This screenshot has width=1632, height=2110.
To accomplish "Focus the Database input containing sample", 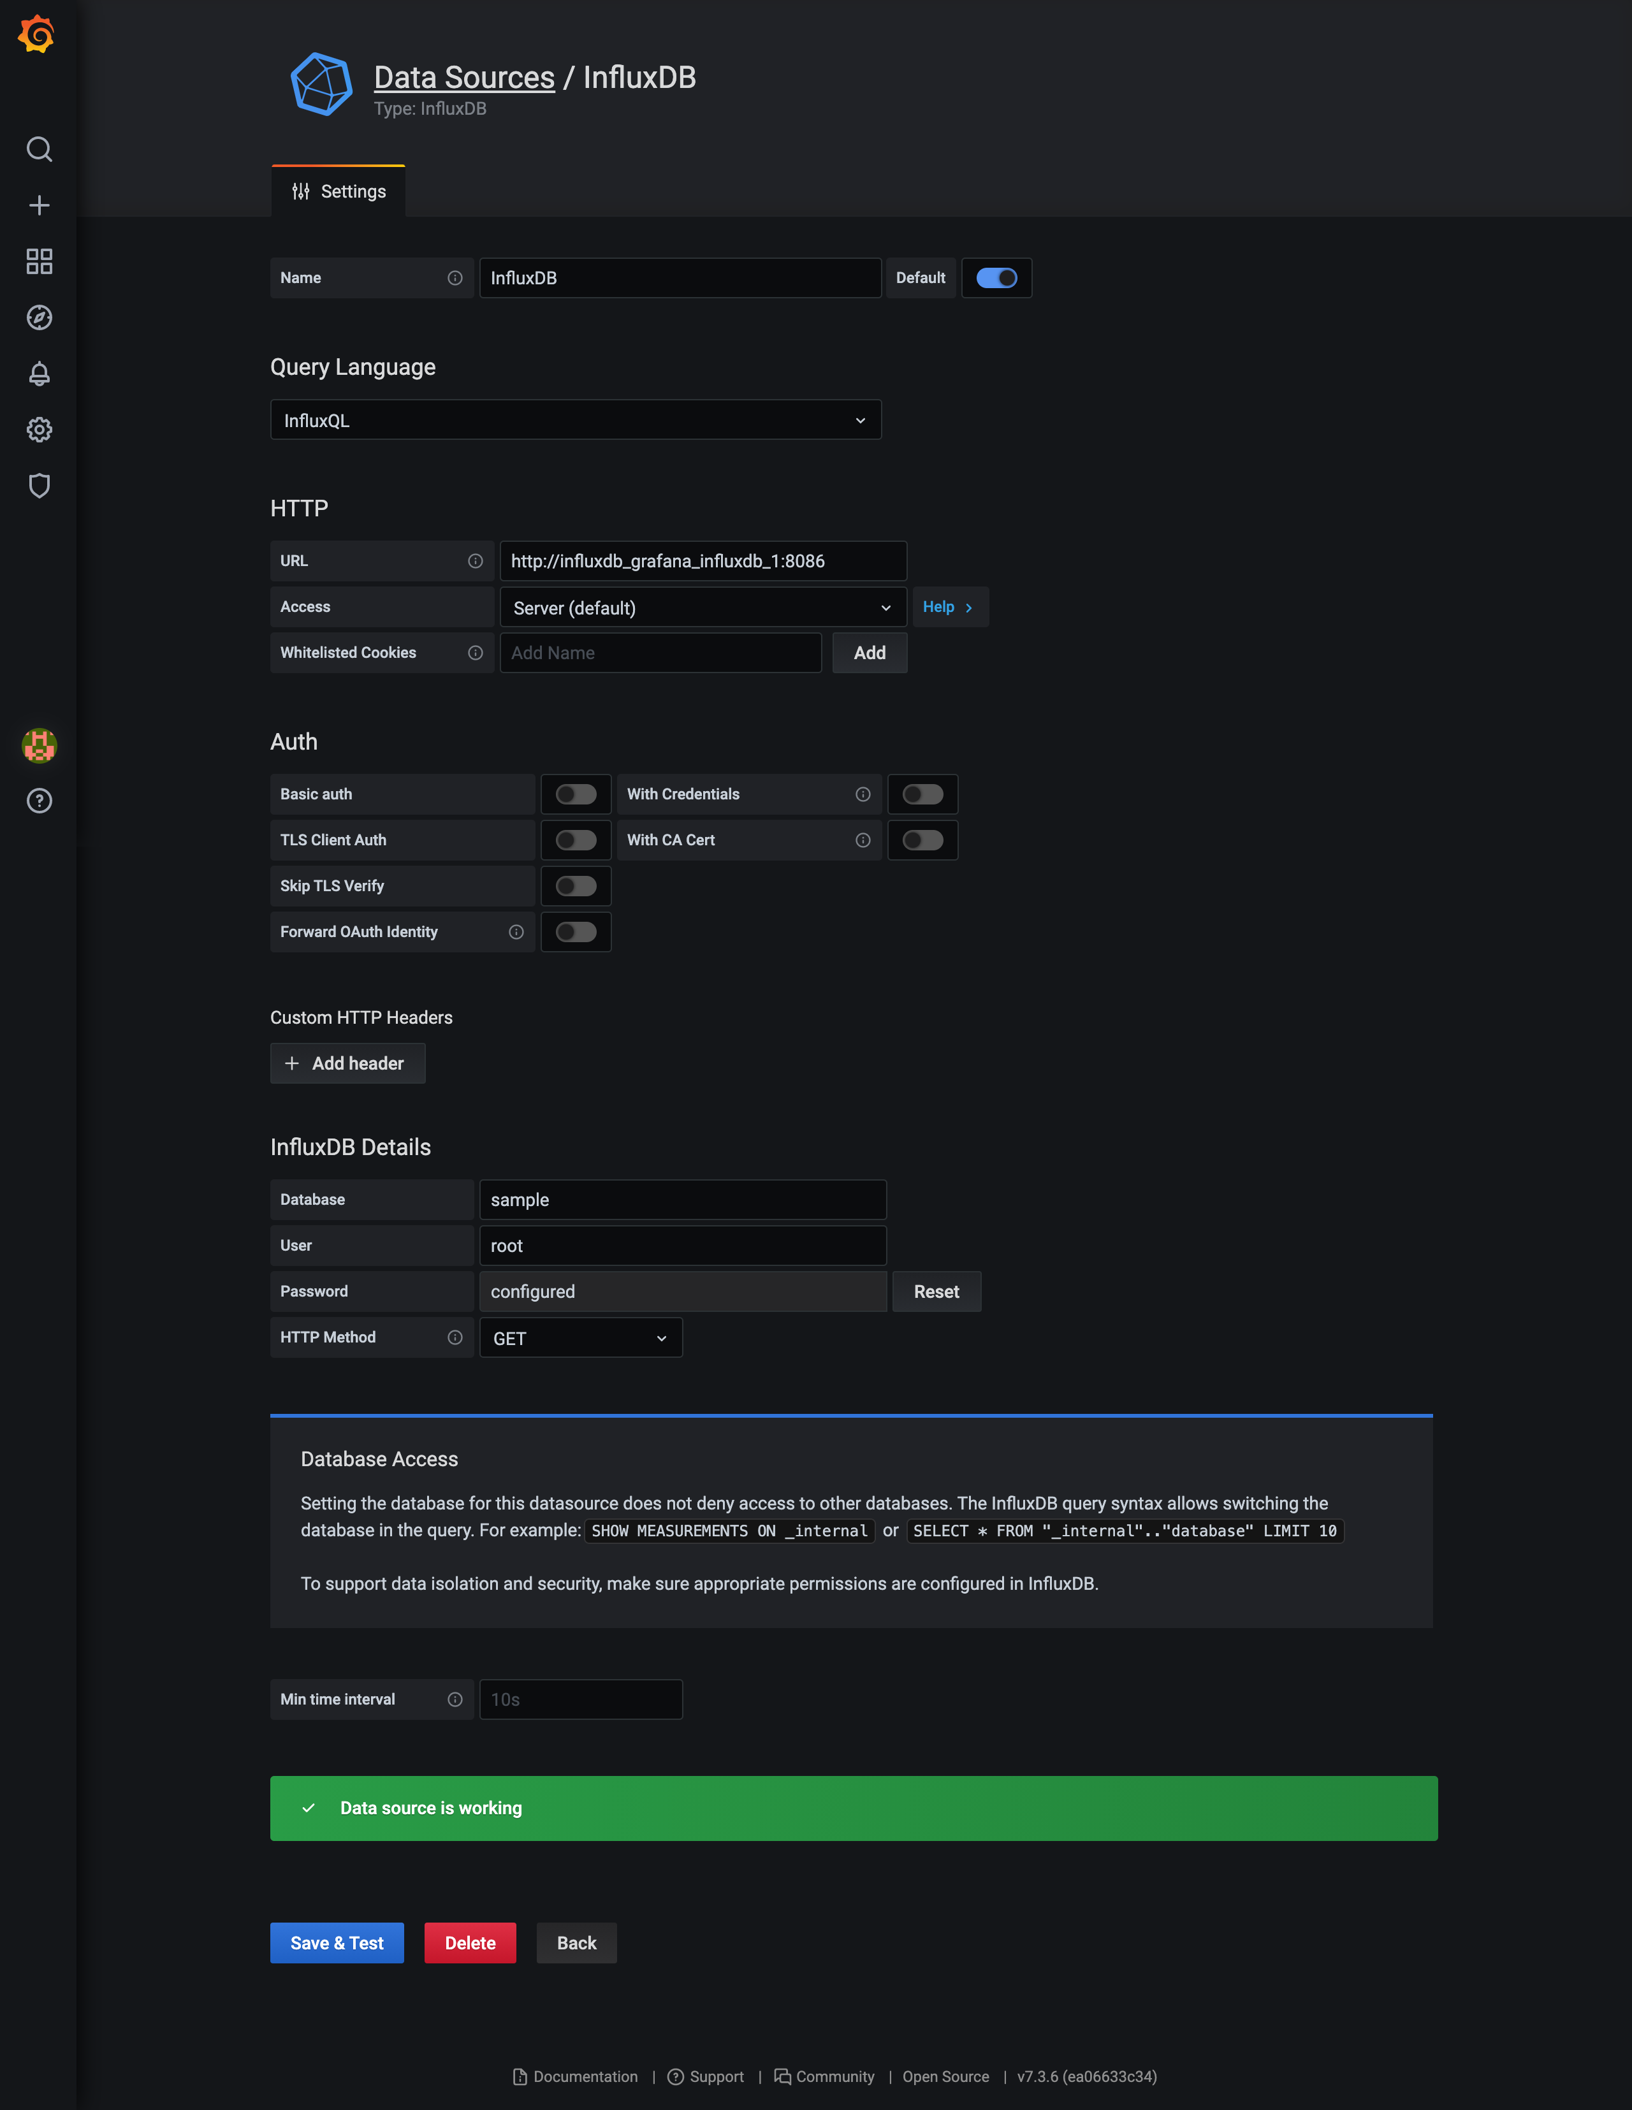I will [683, 1200].
